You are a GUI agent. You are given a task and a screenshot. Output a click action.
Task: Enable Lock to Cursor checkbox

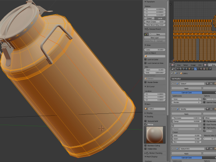click(x=145, y=59)
